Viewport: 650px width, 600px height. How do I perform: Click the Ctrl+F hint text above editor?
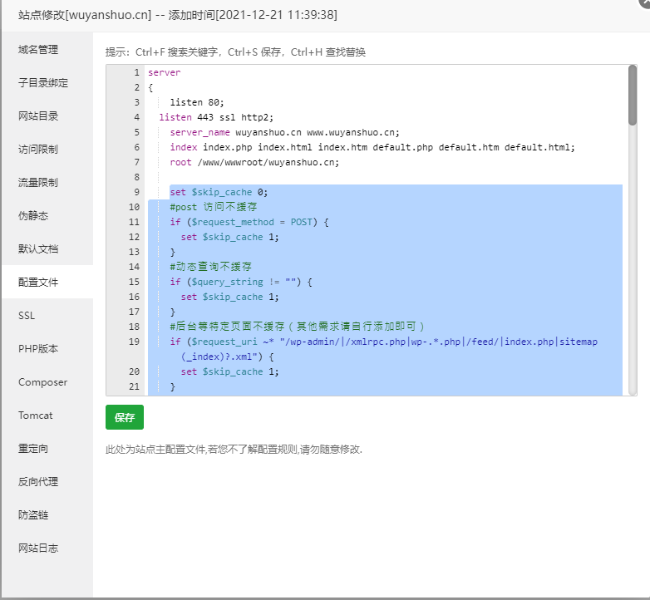tap(235, 52)
